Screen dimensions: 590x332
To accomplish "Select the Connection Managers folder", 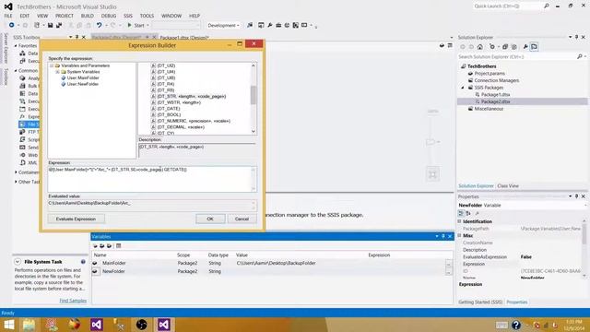I will click(x=497, y=80).
